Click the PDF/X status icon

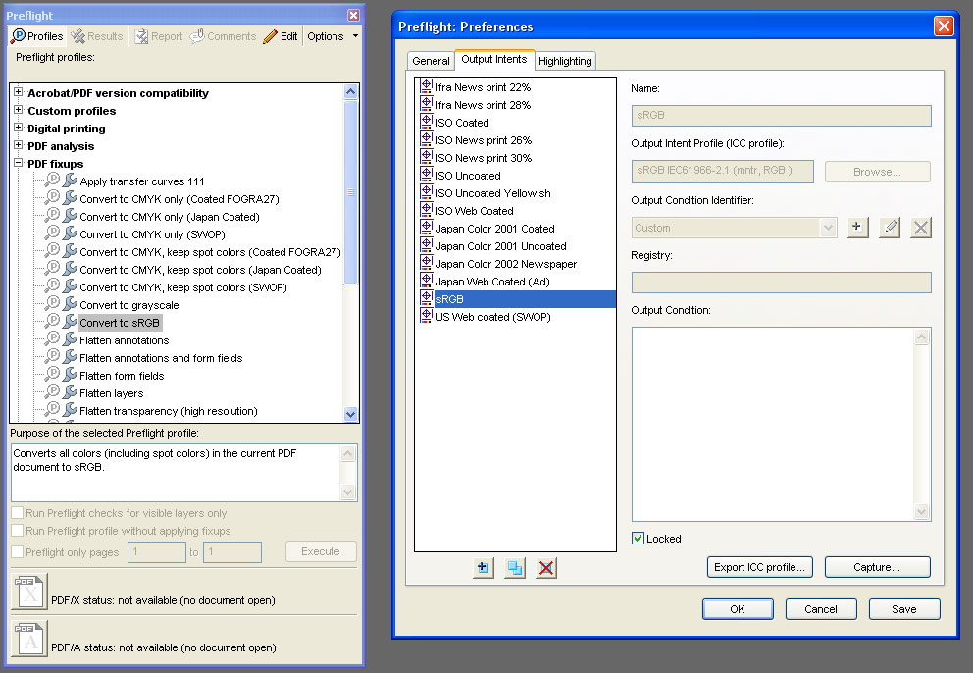coord(29,592)
